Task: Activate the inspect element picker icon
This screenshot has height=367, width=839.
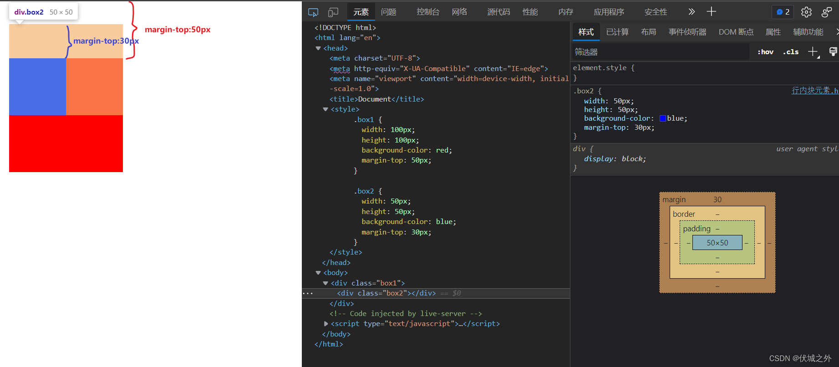Action: [313, 12]
